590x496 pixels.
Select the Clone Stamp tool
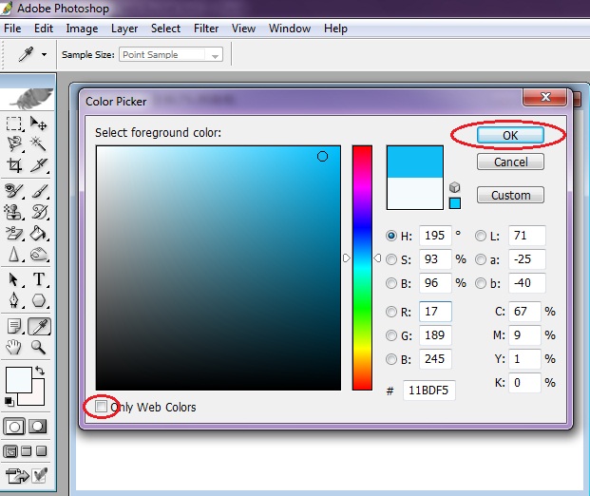pyautogui.click(x=13, y=212)
